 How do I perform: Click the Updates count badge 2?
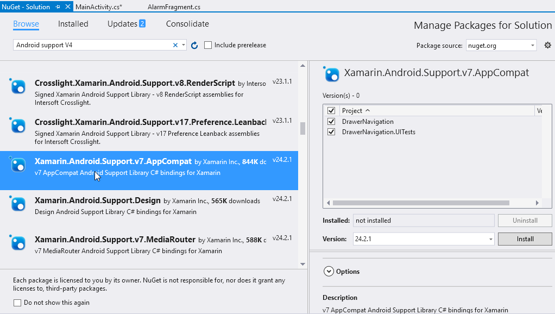click(142, 23)
